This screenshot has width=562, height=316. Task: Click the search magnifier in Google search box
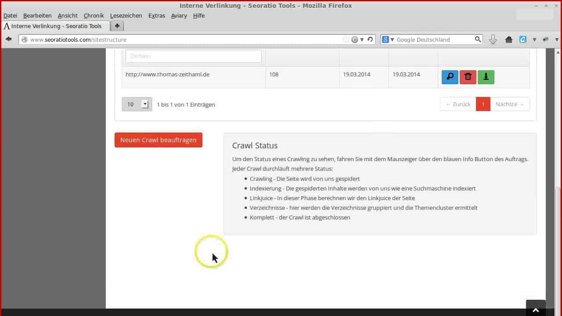click(478, 39)
